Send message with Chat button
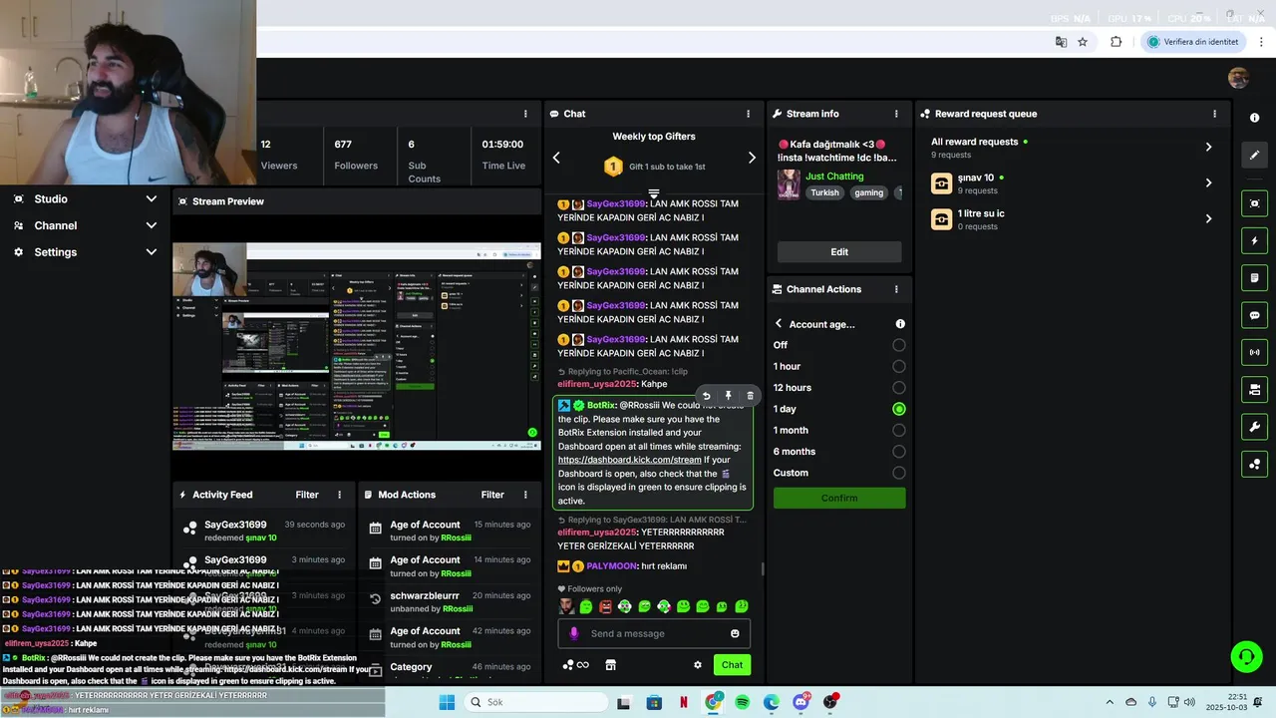The height and width of the screenshot is (718, 1276). 732,665
